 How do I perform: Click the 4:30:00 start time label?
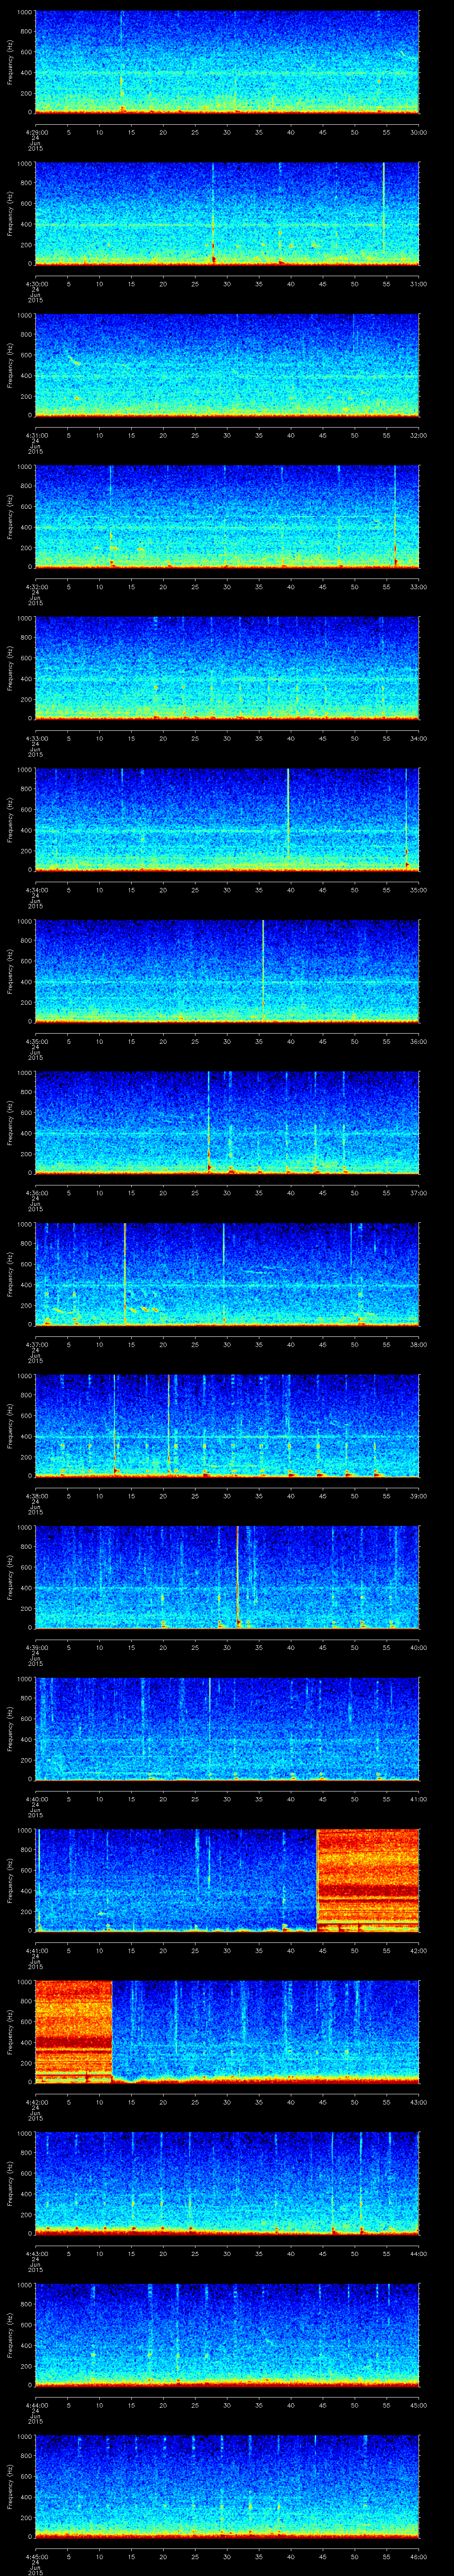pos(36,284)
